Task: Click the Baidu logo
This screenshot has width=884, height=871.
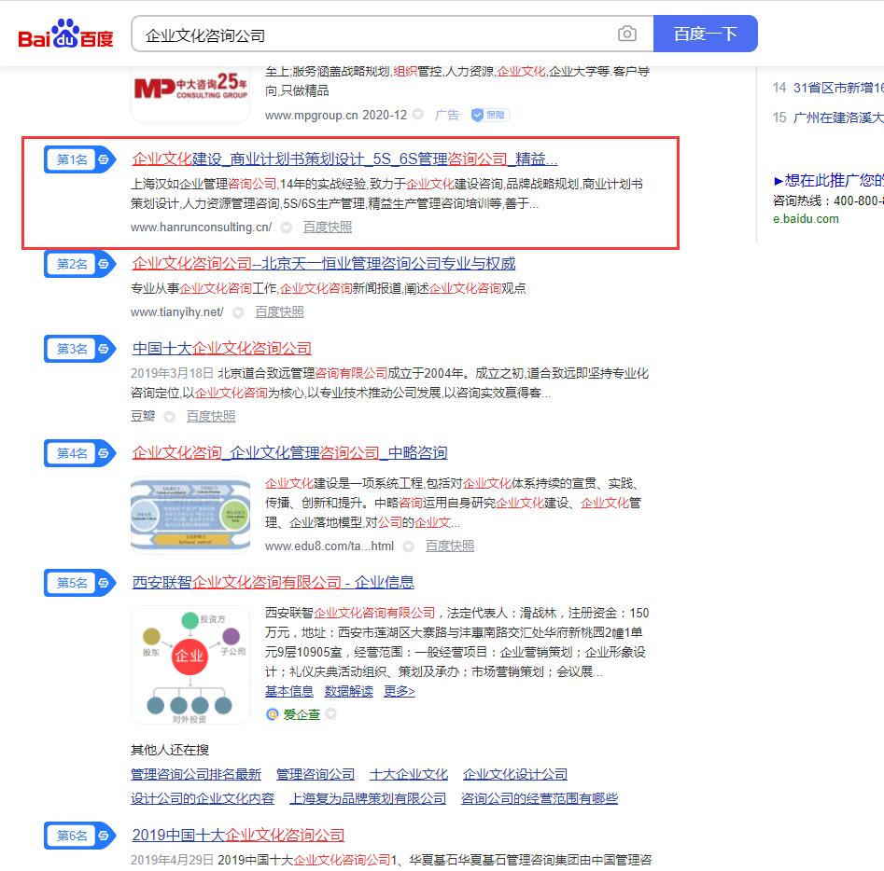Action: click(65, 35)
